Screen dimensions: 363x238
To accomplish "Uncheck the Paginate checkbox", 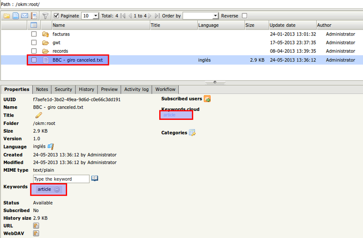I will pos(56,16).
